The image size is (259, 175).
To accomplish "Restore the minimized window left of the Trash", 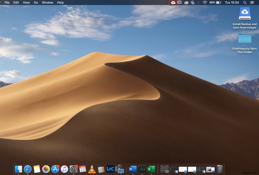I will (x=210, y=169).
